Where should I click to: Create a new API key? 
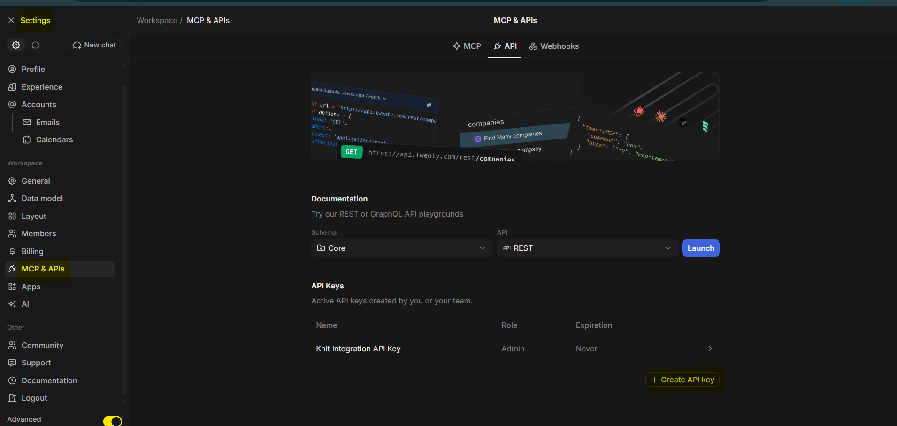[x=683, y=380]
